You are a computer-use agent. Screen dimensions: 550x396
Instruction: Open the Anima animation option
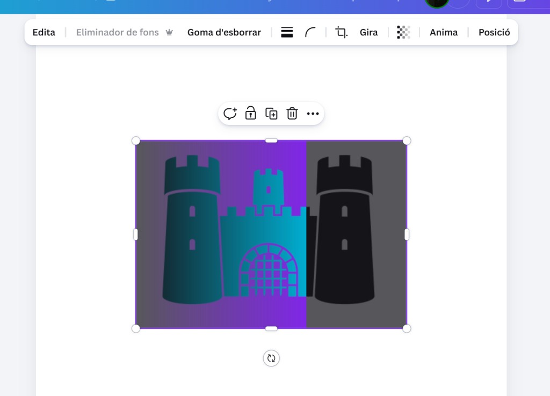coord(444,33)
